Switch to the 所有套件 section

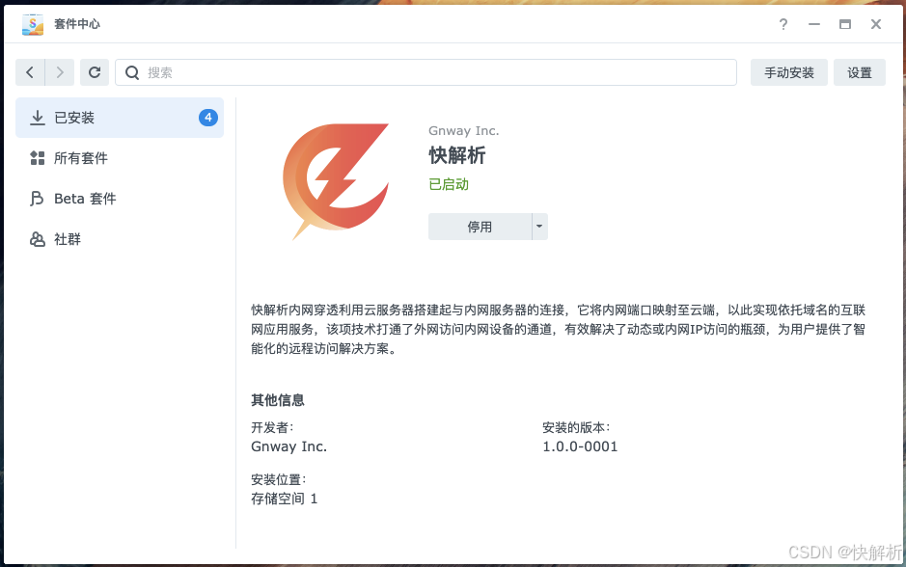tap(82, 157)
